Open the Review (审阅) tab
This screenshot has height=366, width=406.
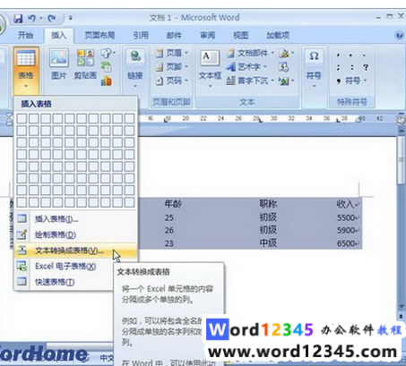[x=208, y=35]
